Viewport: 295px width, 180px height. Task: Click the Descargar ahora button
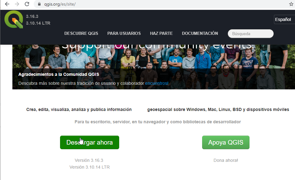pos(89,142)
